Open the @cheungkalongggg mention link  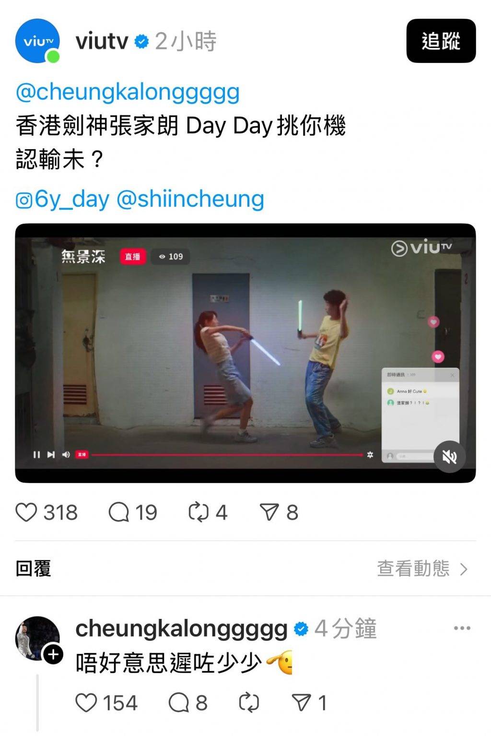click(128, 92)
